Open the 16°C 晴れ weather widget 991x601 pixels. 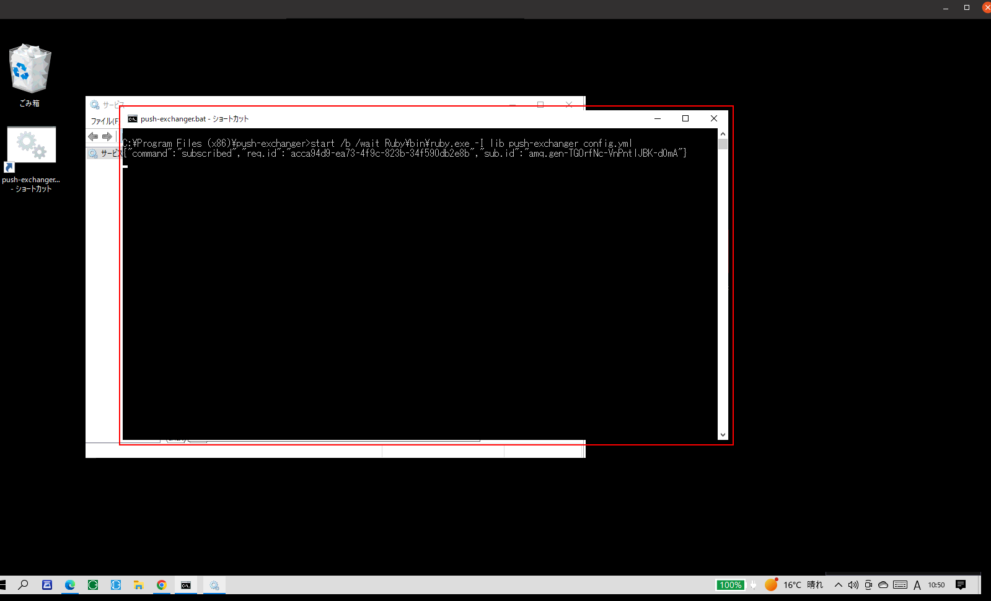pyautogui.click(x=794, y=585)
